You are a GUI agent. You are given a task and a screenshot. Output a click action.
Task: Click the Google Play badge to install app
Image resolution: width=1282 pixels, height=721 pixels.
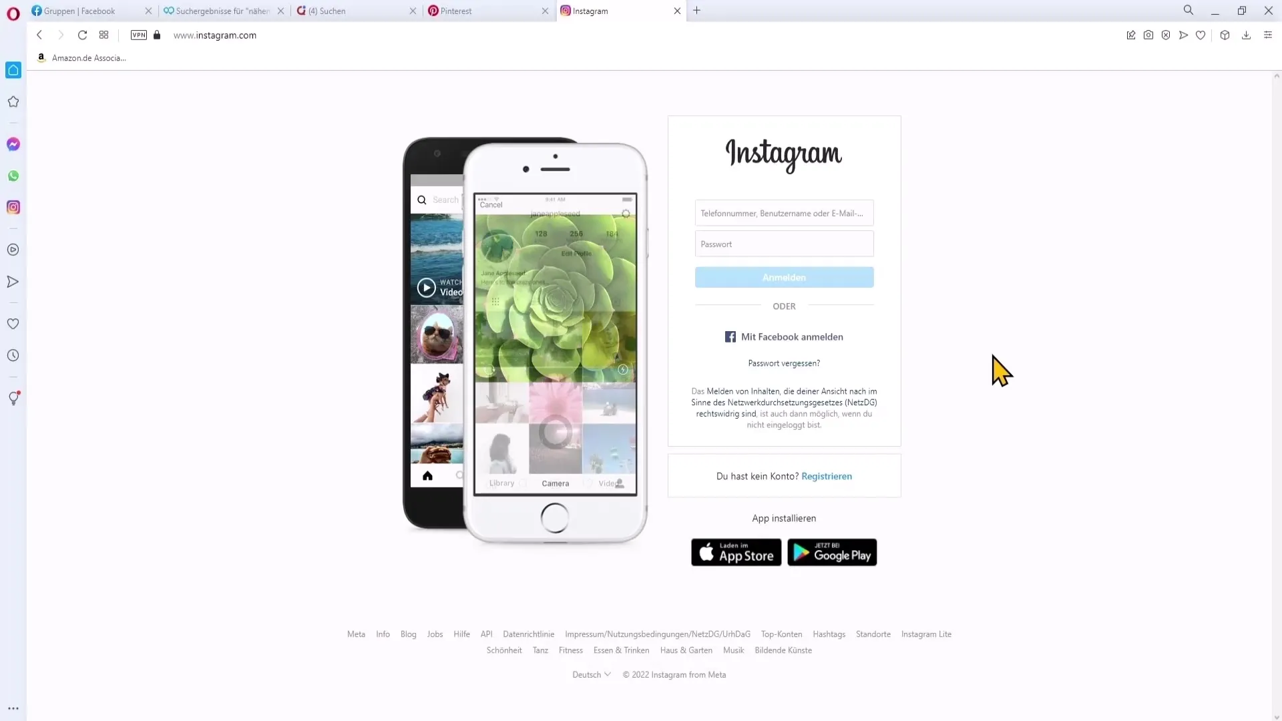tap(832, 552)
